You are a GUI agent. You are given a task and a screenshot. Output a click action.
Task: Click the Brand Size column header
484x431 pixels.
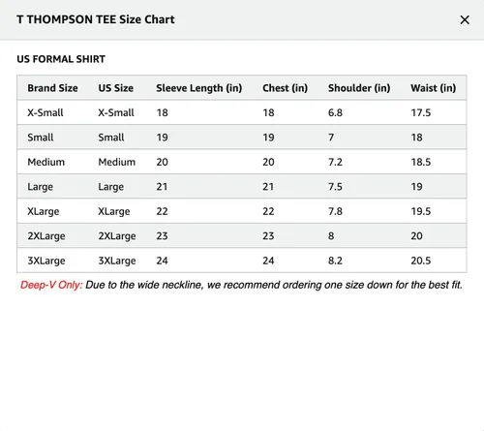[x=52, y=88]
